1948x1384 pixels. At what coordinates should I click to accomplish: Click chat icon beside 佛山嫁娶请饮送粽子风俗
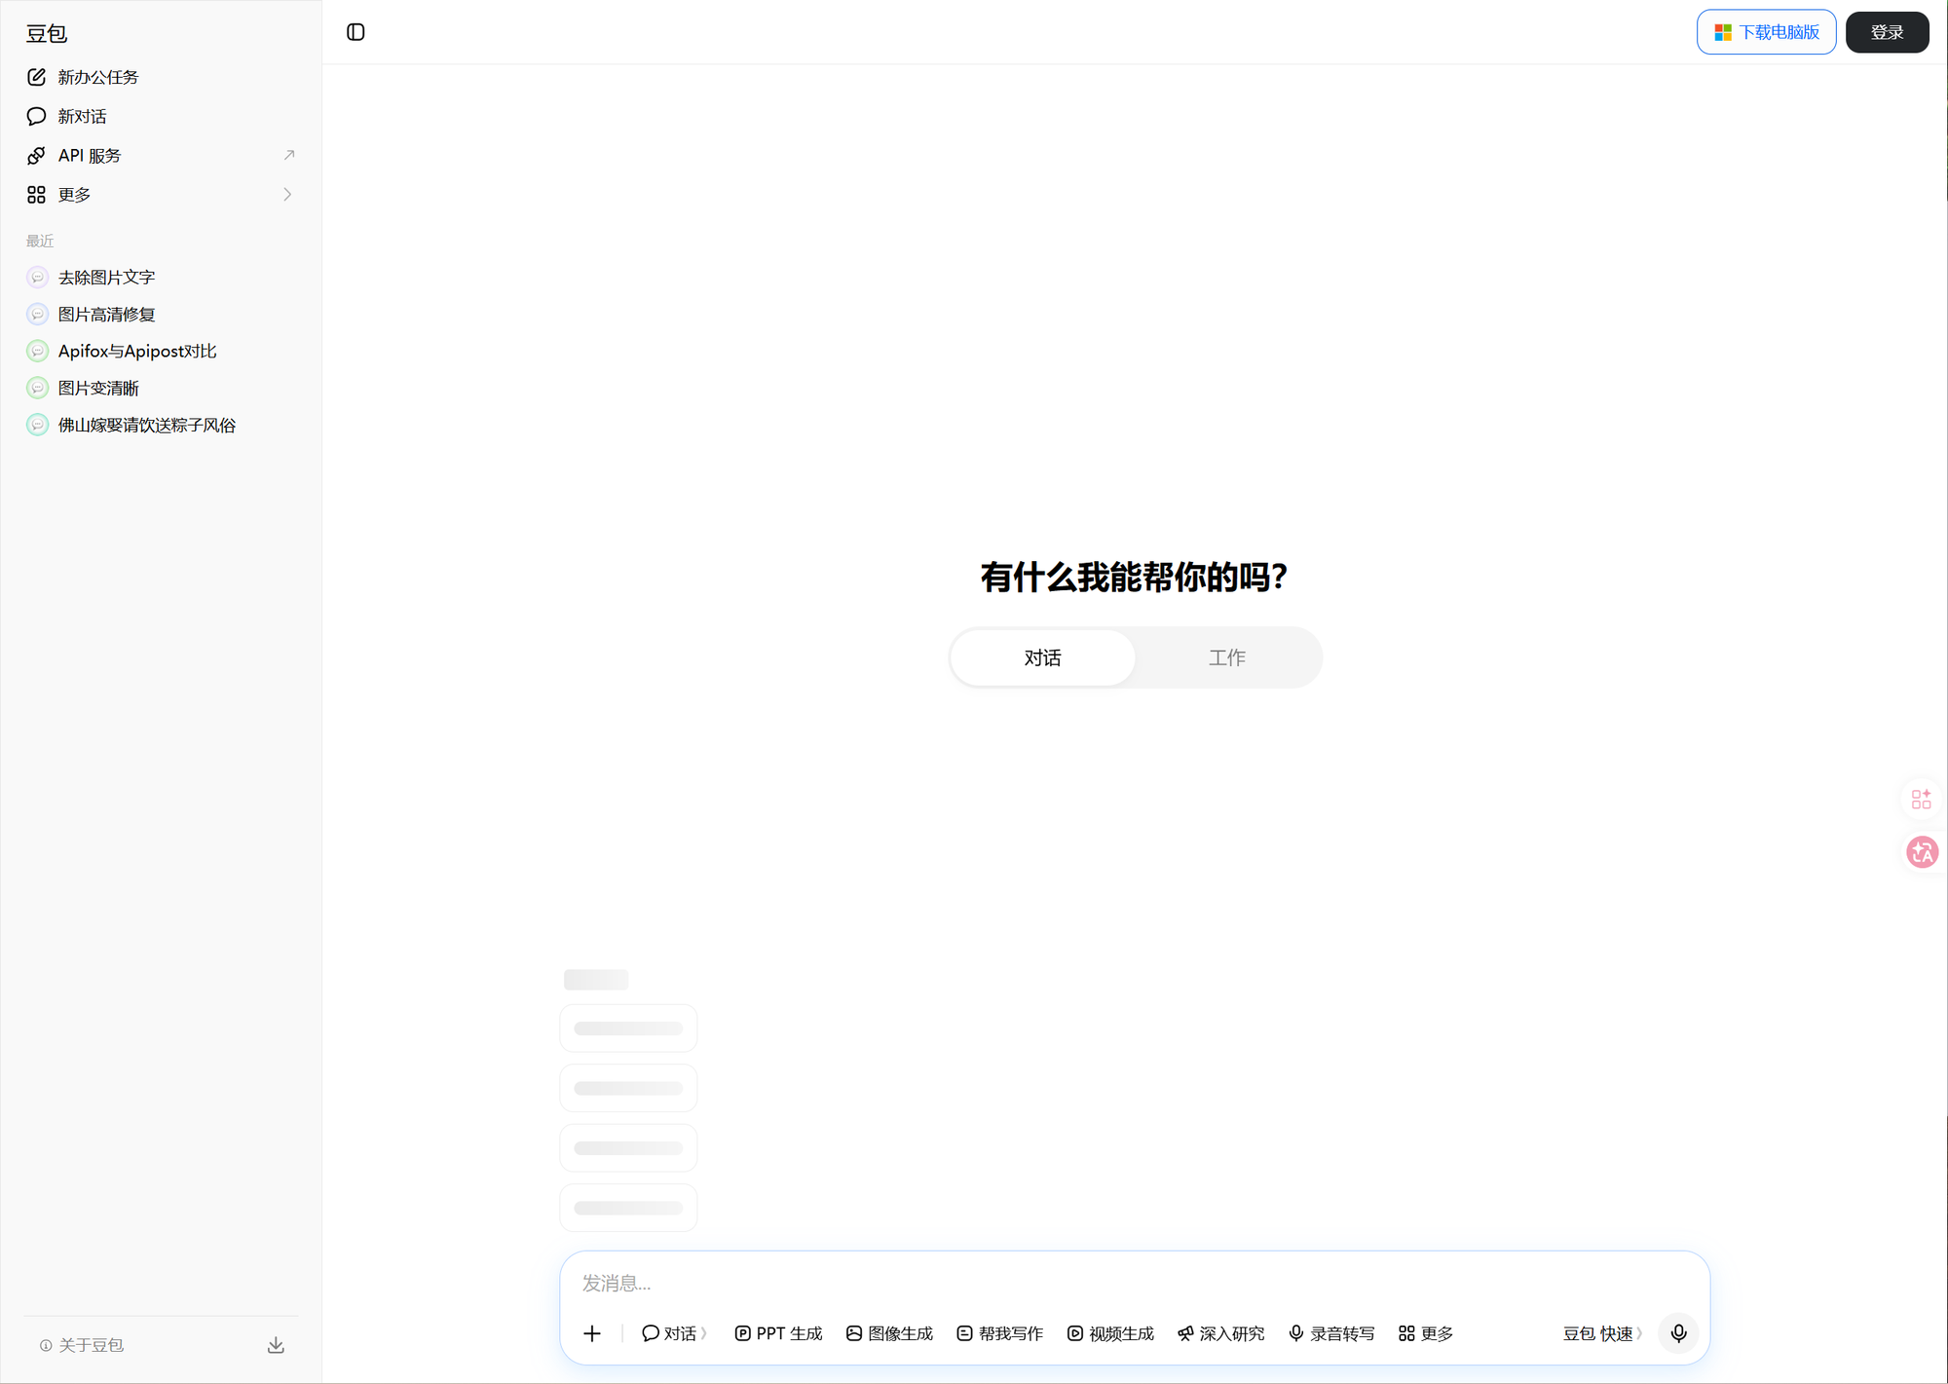[x=37, y=426]
